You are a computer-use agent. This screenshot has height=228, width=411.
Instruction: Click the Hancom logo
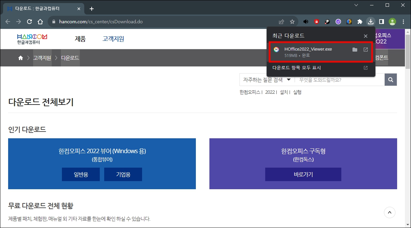coord(32,39)
